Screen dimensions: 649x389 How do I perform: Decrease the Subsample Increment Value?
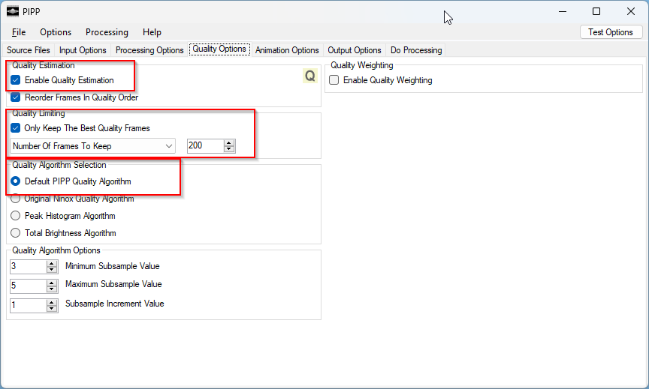52,309
